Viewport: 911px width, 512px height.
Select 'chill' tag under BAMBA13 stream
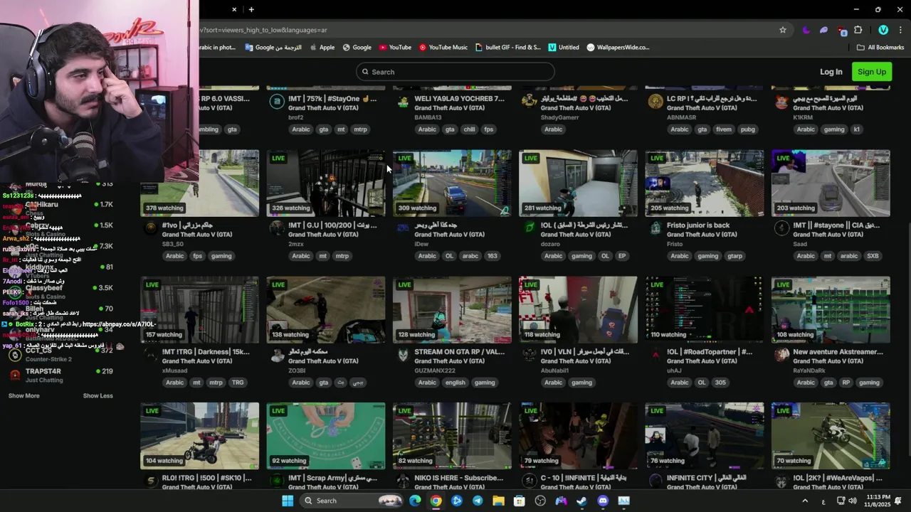click(469, 129)
